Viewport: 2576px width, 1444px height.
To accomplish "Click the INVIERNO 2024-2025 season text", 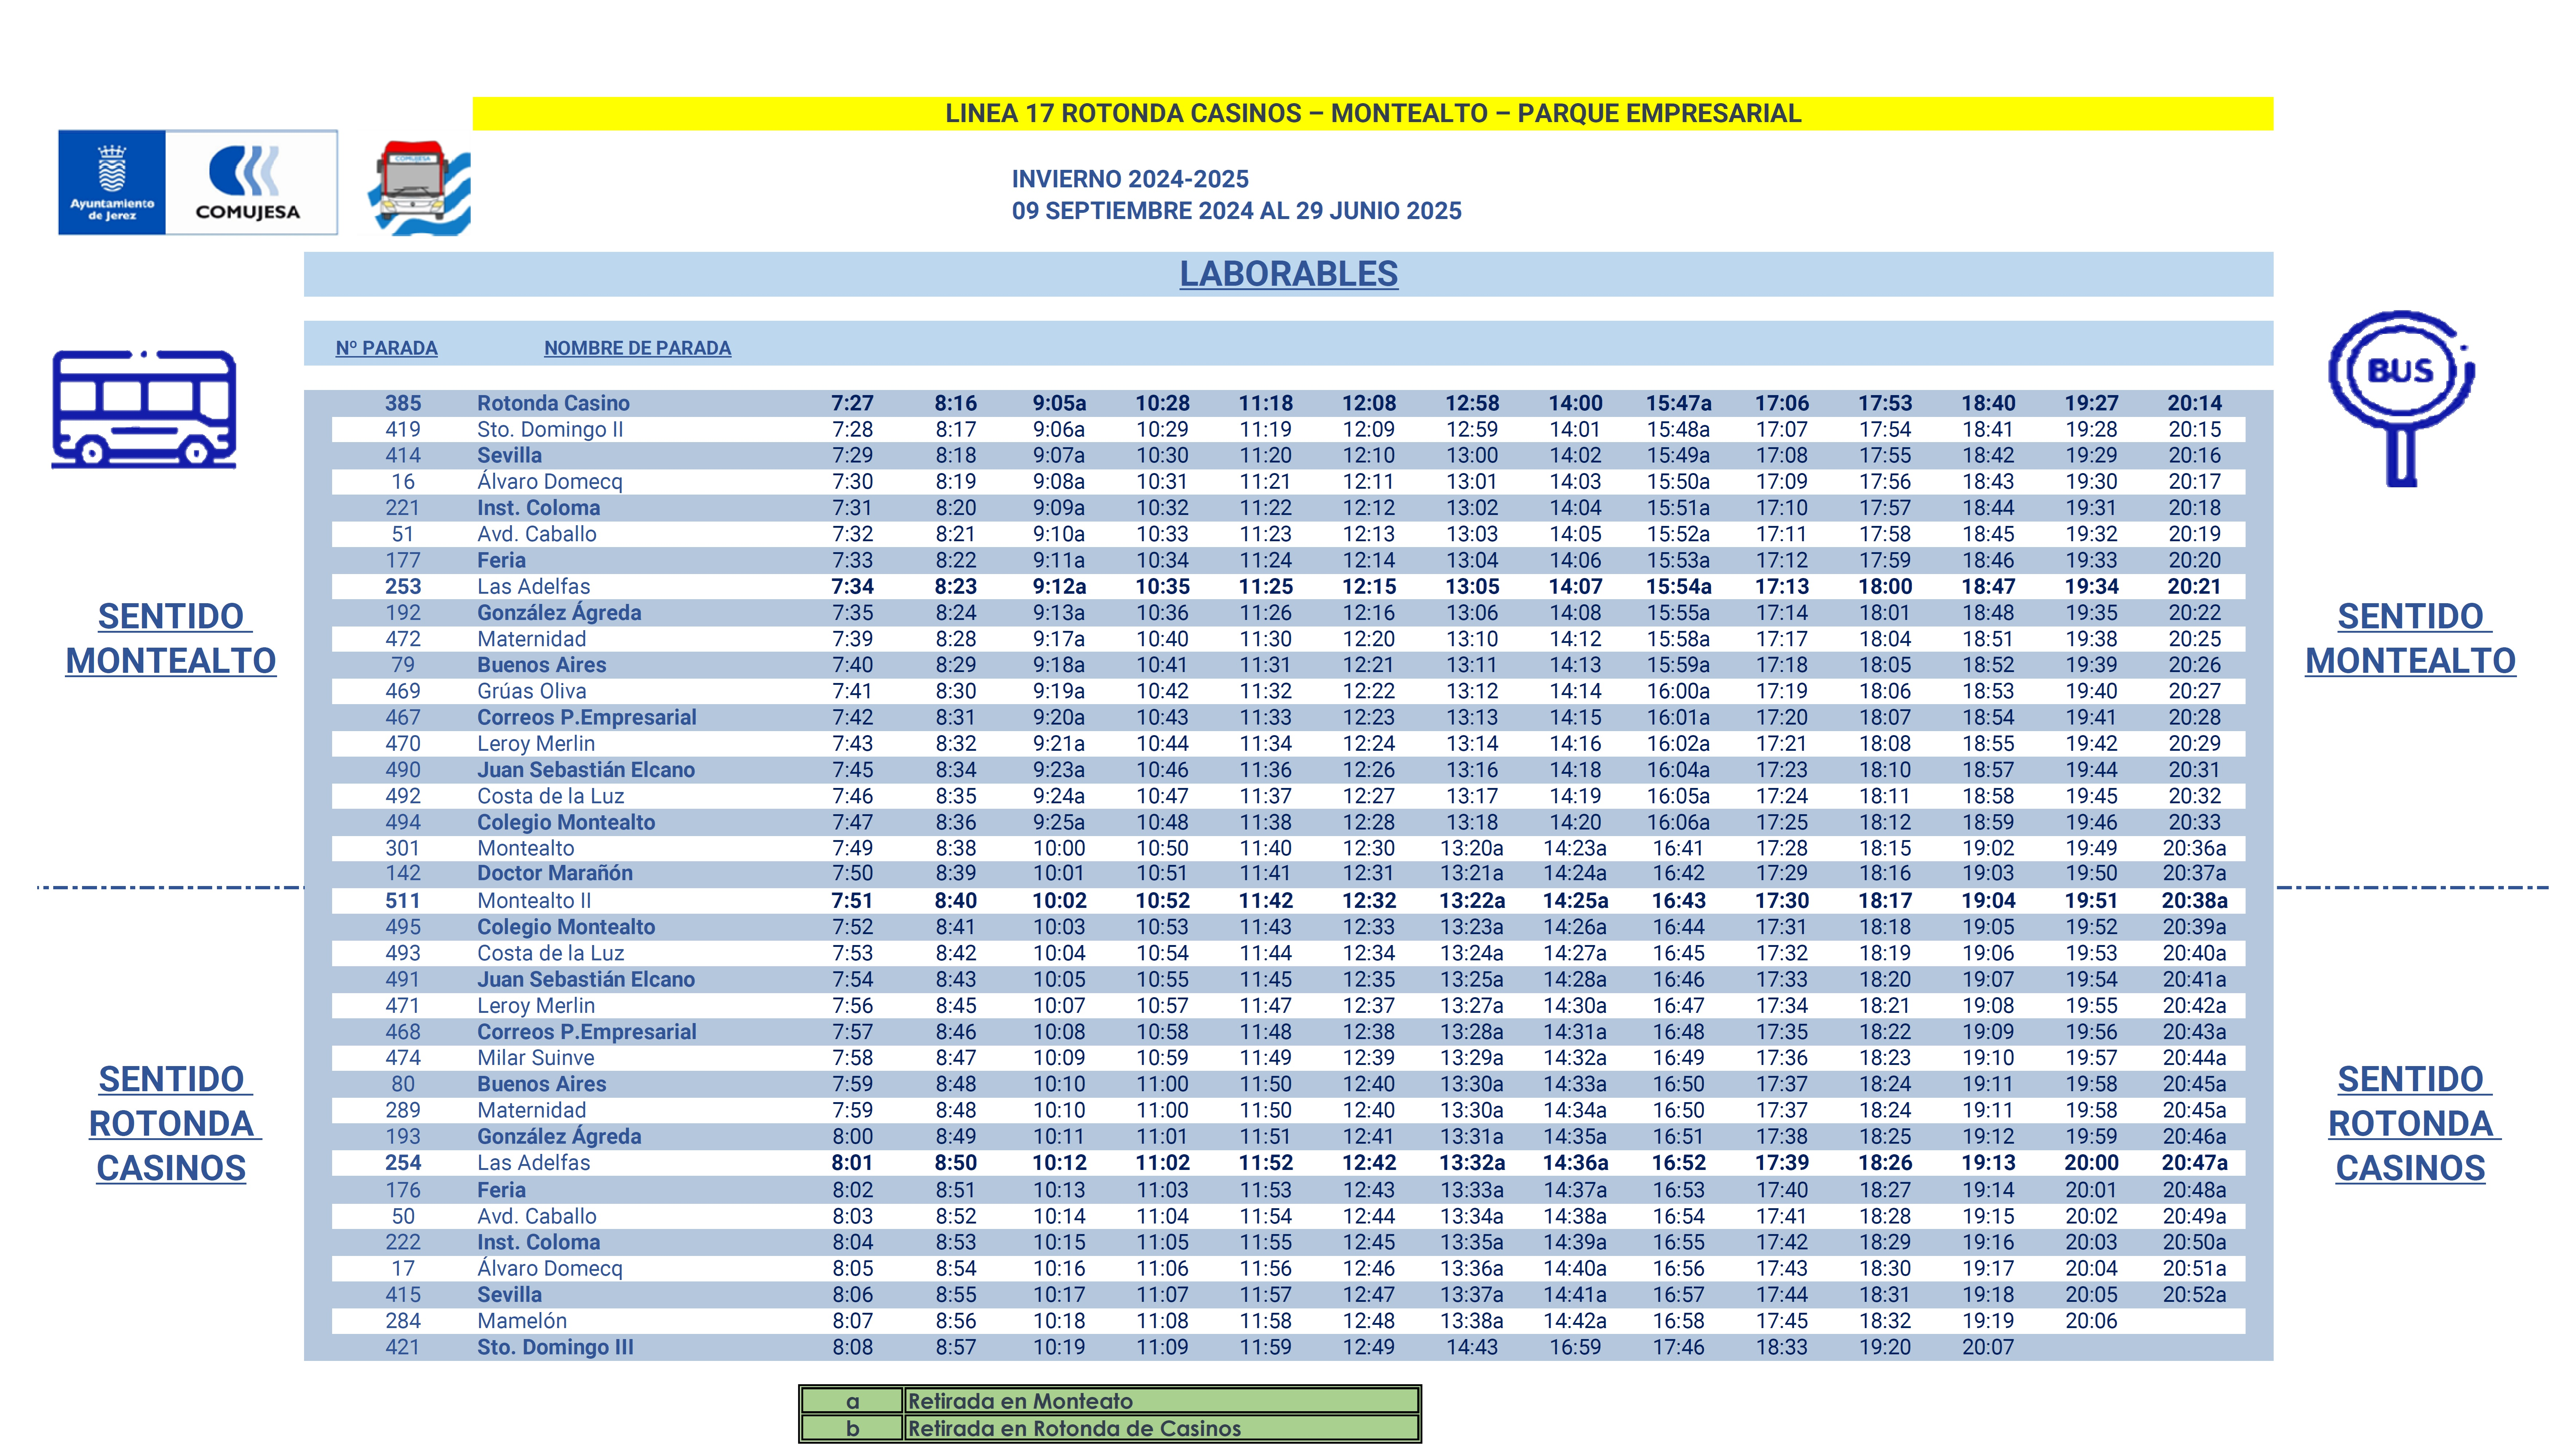I will (x=1130, y=179).
